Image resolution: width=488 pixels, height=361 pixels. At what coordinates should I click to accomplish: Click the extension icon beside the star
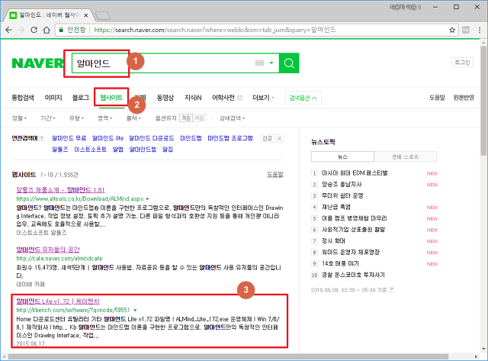(466, 30)
